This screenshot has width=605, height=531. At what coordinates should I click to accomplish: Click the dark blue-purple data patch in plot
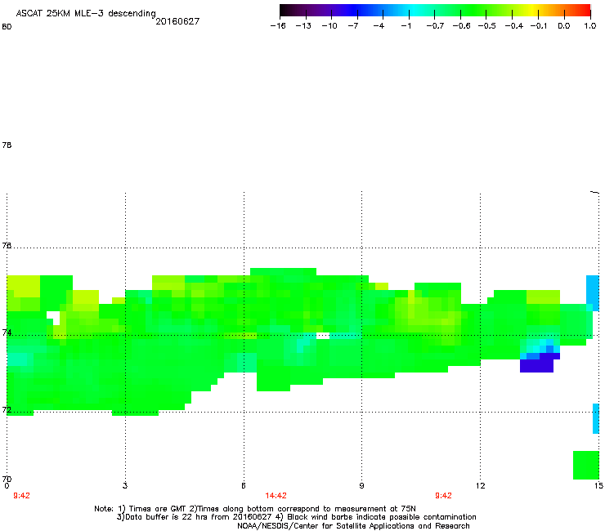click(x=536, y=365)
